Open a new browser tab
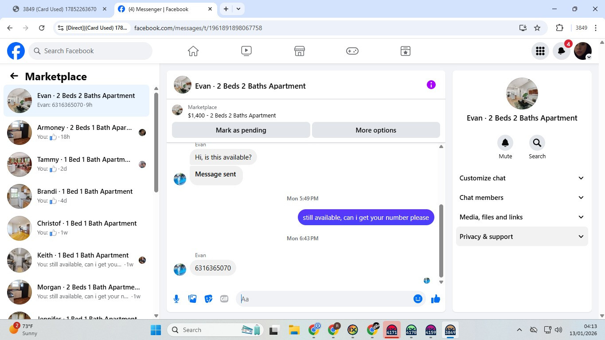The height and width of the screenshot is (340, 605). (226, 9)
